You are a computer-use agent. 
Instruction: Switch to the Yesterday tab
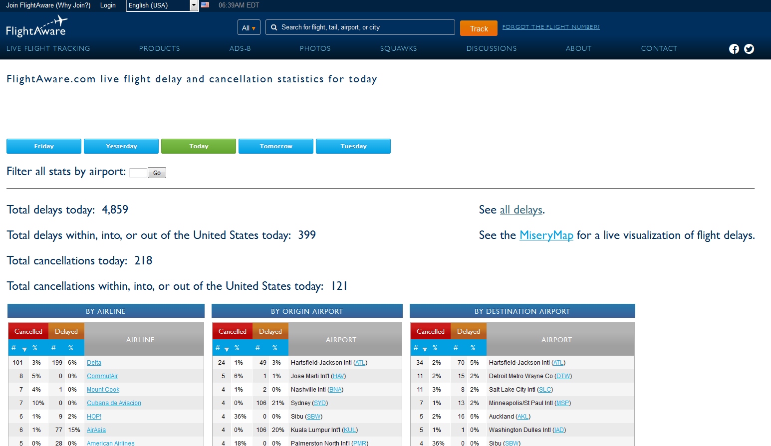(121, 146)
